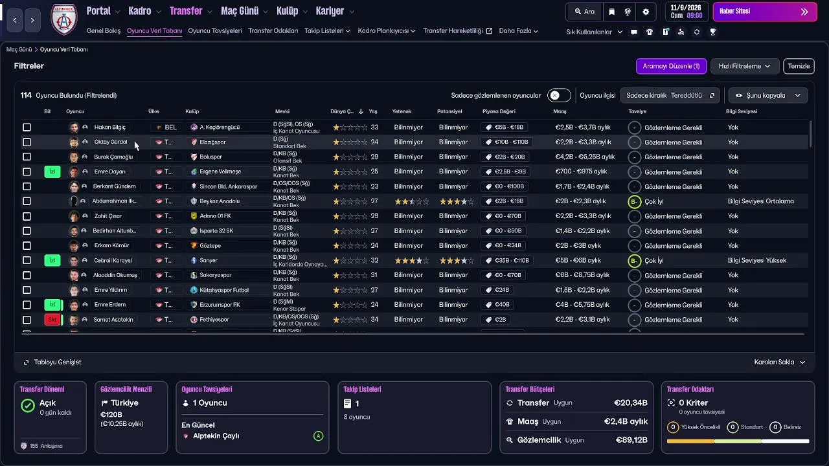Click Adana 01 FK club badge
Viewport: 829px width, 466px height.
click(x=194, y=216)
